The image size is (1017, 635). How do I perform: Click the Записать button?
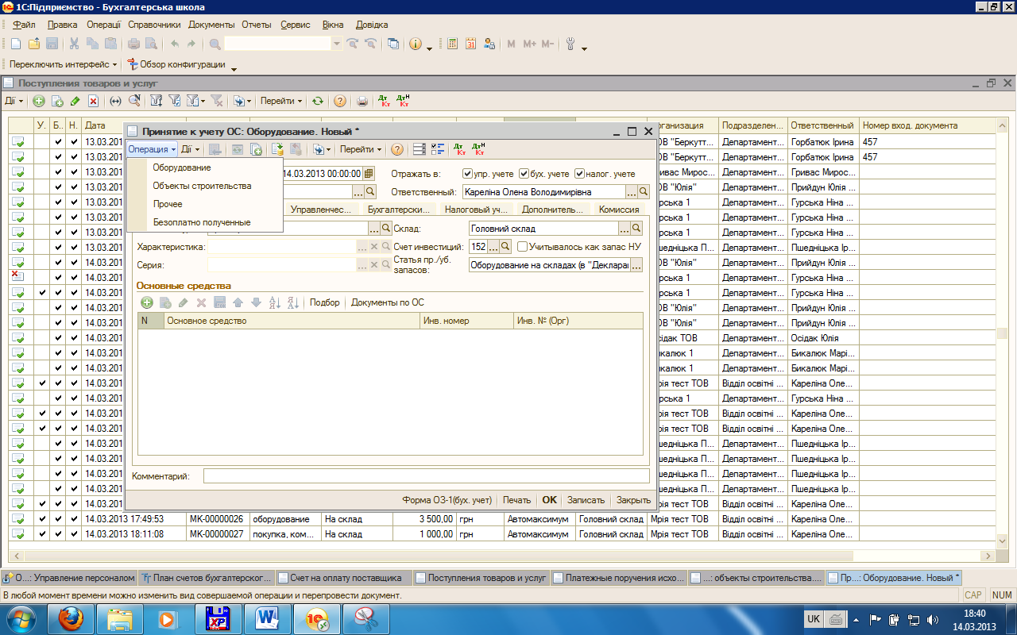tap(586, 500)
